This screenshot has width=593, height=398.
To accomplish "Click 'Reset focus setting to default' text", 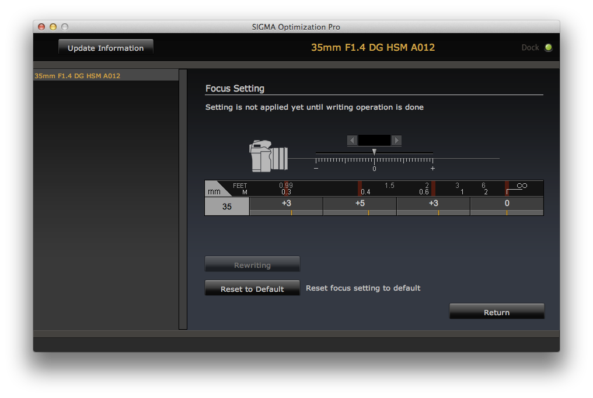I will coord(363,288).
